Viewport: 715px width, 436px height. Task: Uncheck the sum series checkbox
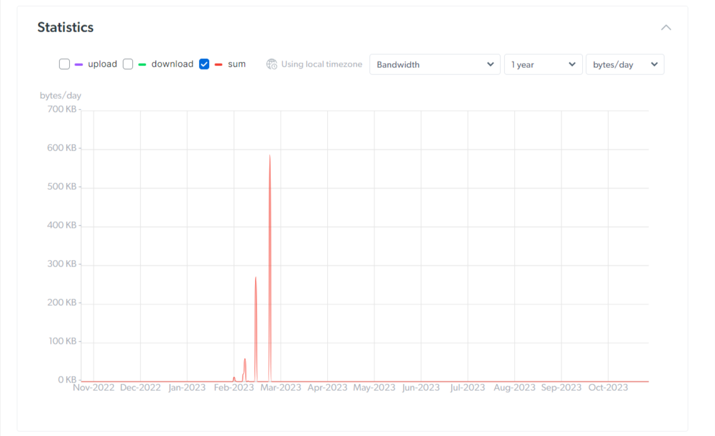click(x=204, y=64)
